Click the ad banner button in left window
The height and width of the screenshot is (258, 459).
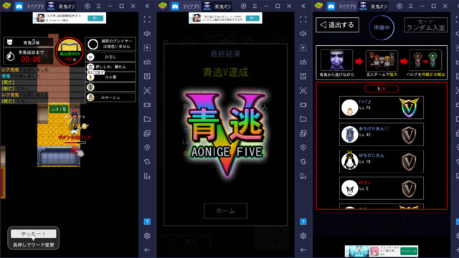pos(95,18)
